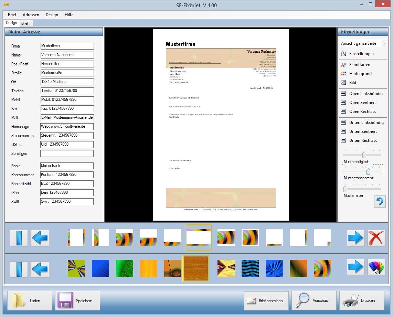
Task: Click Brief schreiben button
Action: pos(266,301)
